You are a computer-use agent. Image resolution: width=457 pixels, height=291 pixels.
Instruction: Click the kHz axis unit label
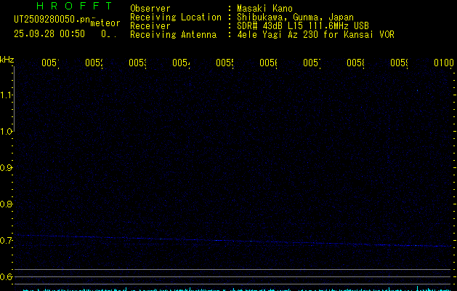click(x=7, y=59)
